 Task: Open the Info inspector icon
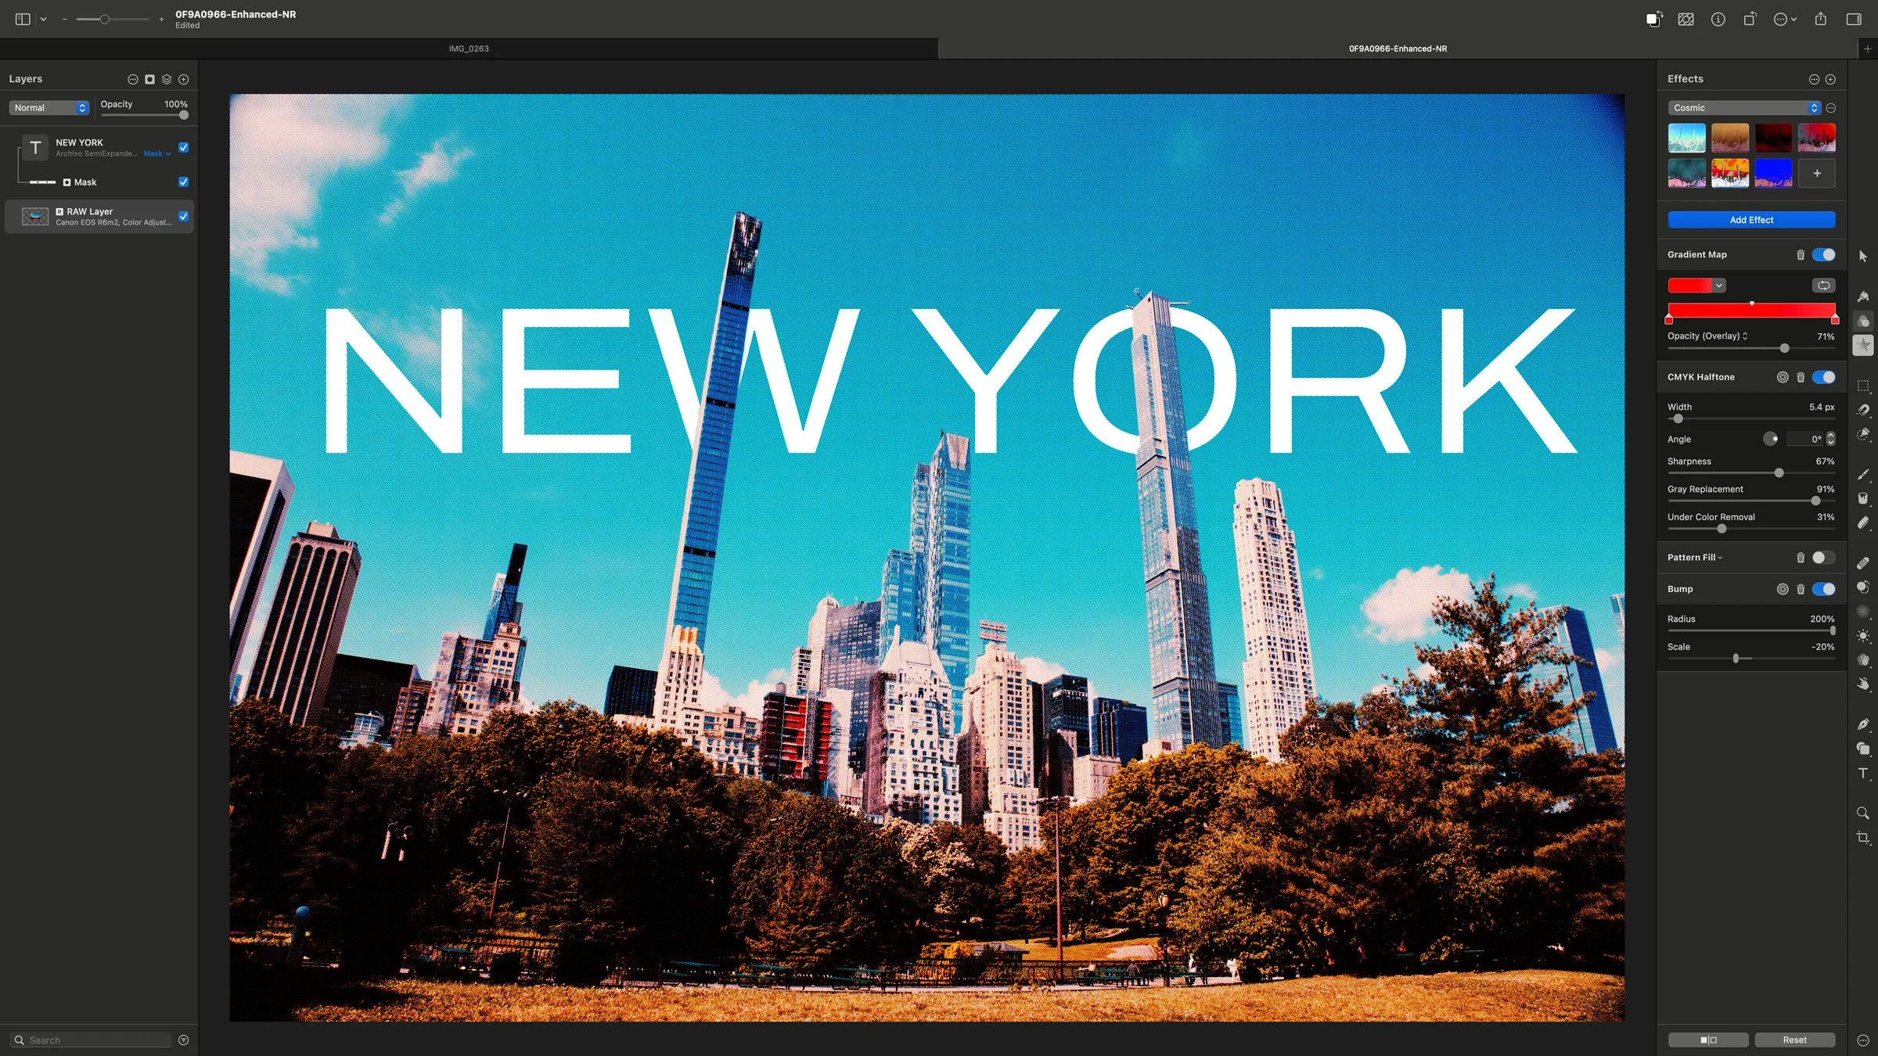pos(1718,20)
